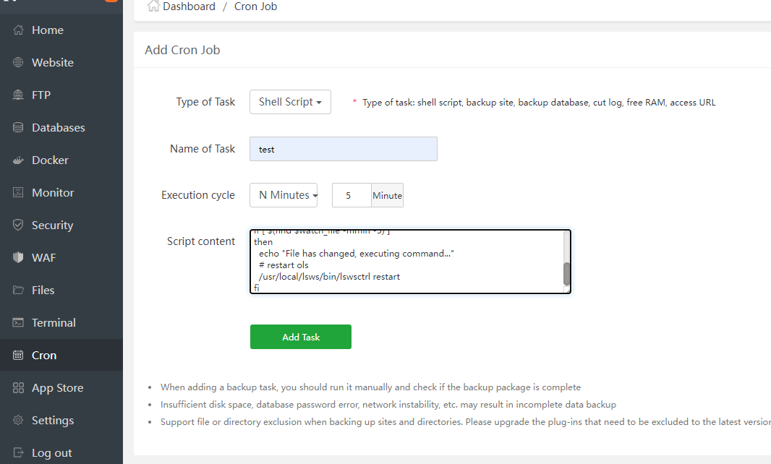
Task: Click the FTP icon in sidebar
Action: coord(19,95)
